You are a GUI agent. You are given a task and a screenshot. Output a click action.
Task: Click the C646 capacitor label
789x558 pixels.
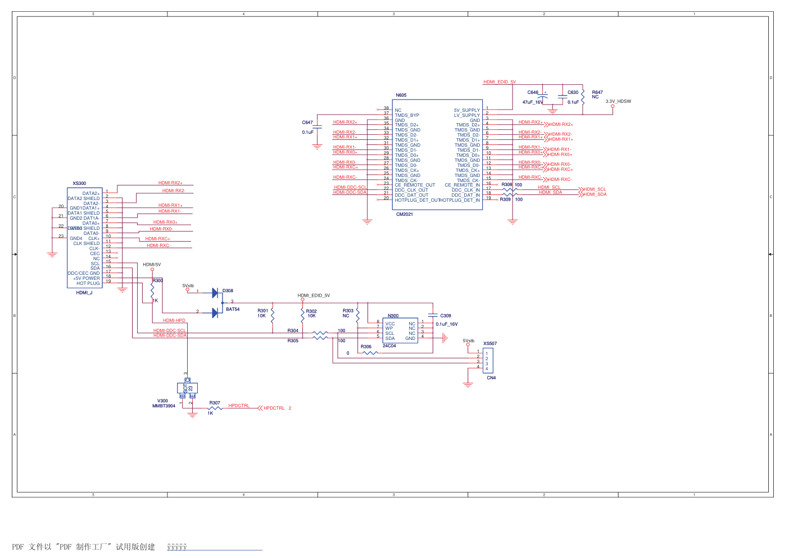(x=533, y=93)
